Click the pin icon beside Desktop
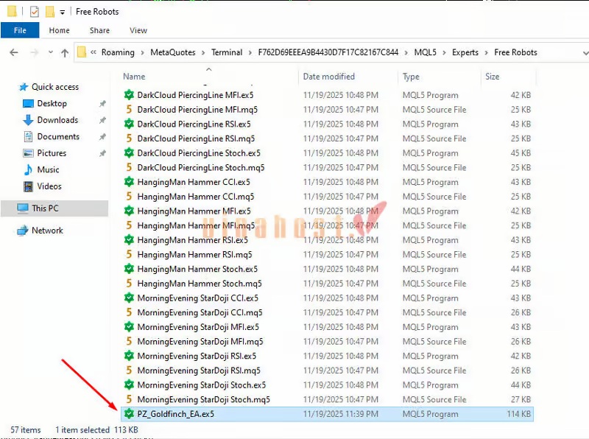Screen dimensions: 589x439 tap(102, 103)
